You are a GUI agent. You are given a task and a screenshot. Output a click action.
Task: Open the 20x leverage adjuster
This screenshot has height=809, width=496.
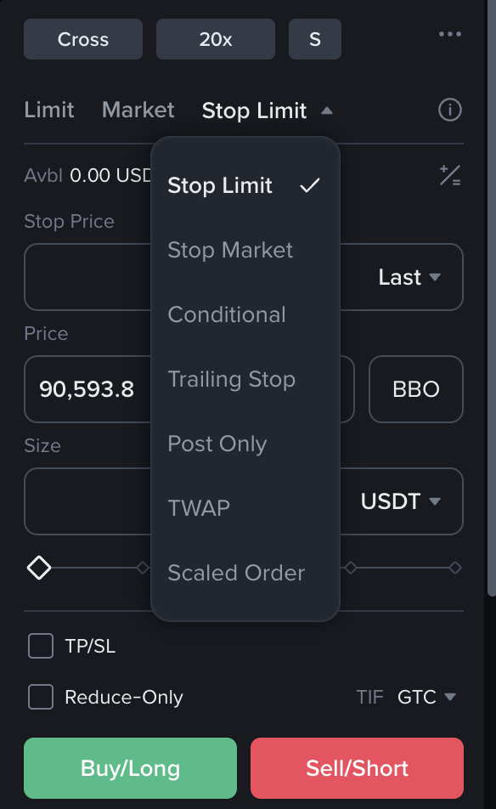215,38
